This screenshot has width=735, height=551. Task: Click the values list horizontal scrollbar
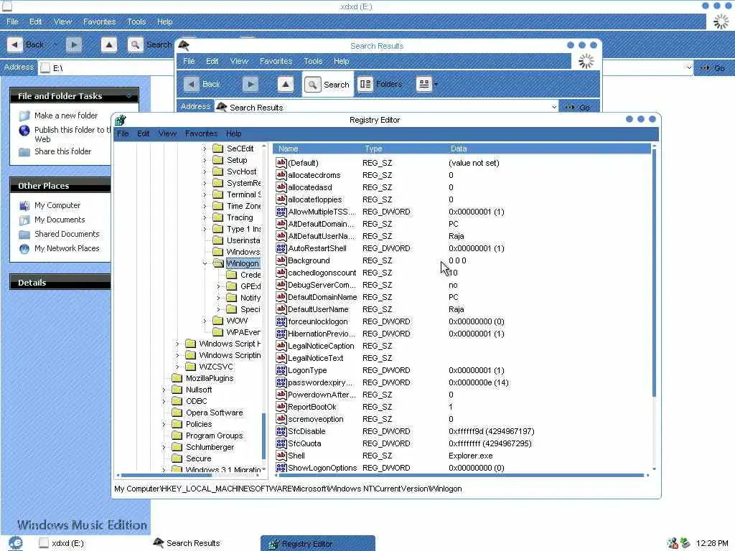[462, 476]
